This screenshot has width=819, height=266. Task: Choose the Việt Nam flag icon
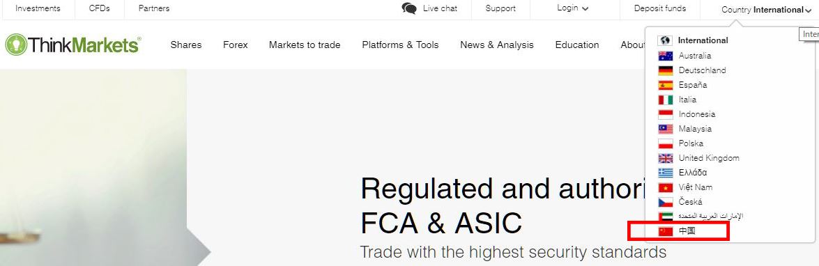pyautogui.click(x=666, y=187)
